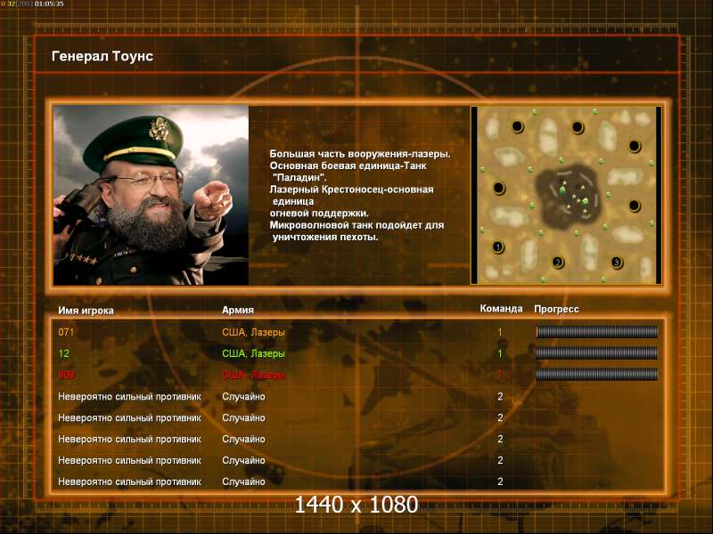This screenshot has height=534, width=713.
Task: Click the word "Паладин" in the description
Action: point(299,177)
